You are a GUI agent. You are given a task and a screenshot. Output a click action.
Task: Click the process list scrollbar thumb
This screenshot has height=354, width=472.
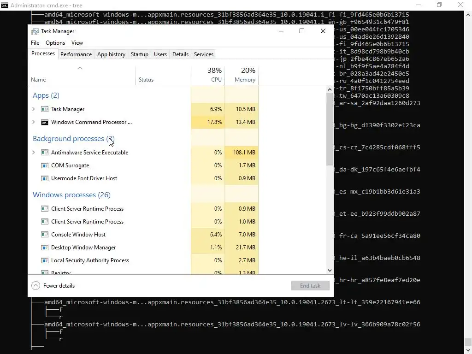coord(330,130)
